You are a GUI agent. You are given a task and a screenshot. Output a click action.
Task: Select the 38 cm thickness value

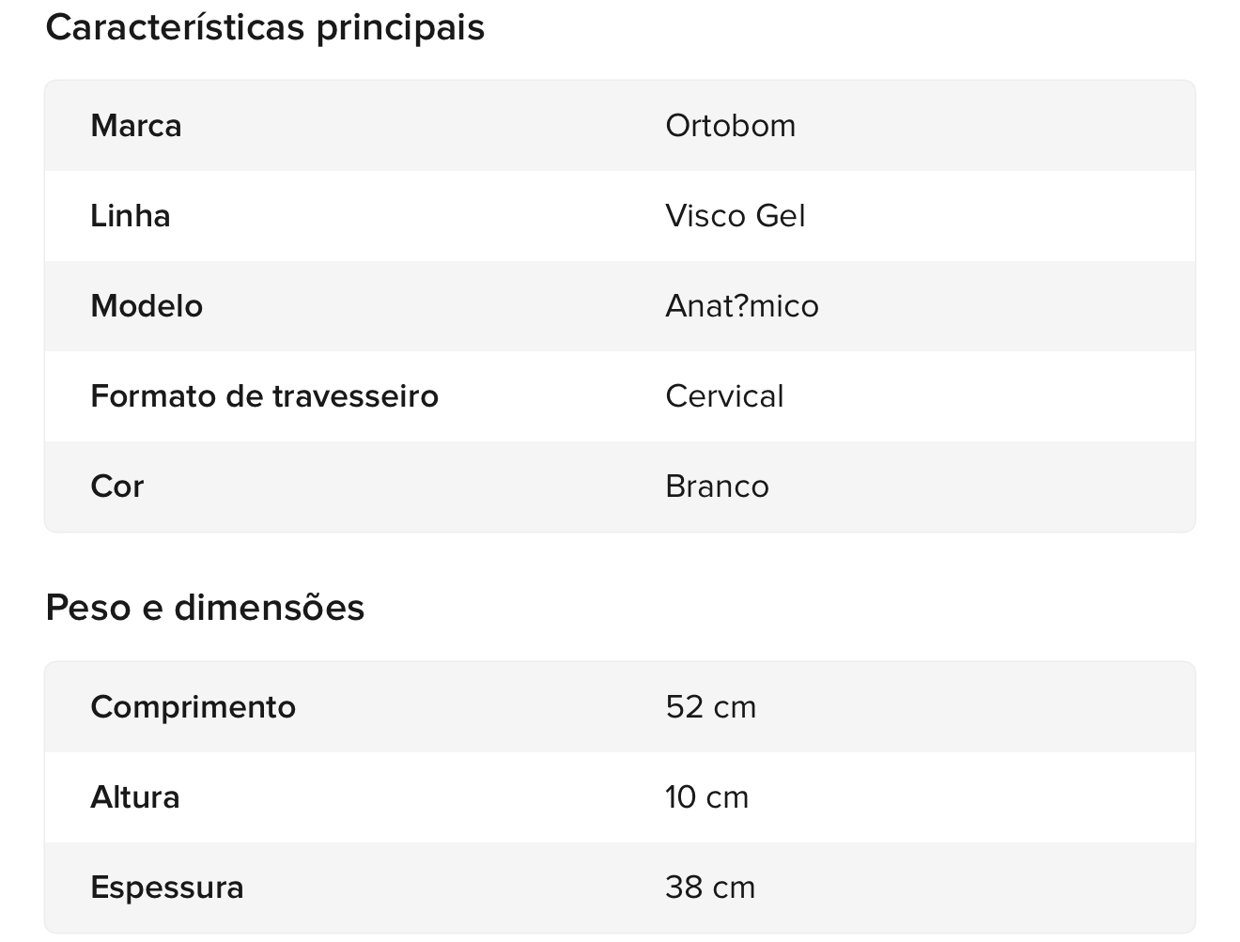710,888
